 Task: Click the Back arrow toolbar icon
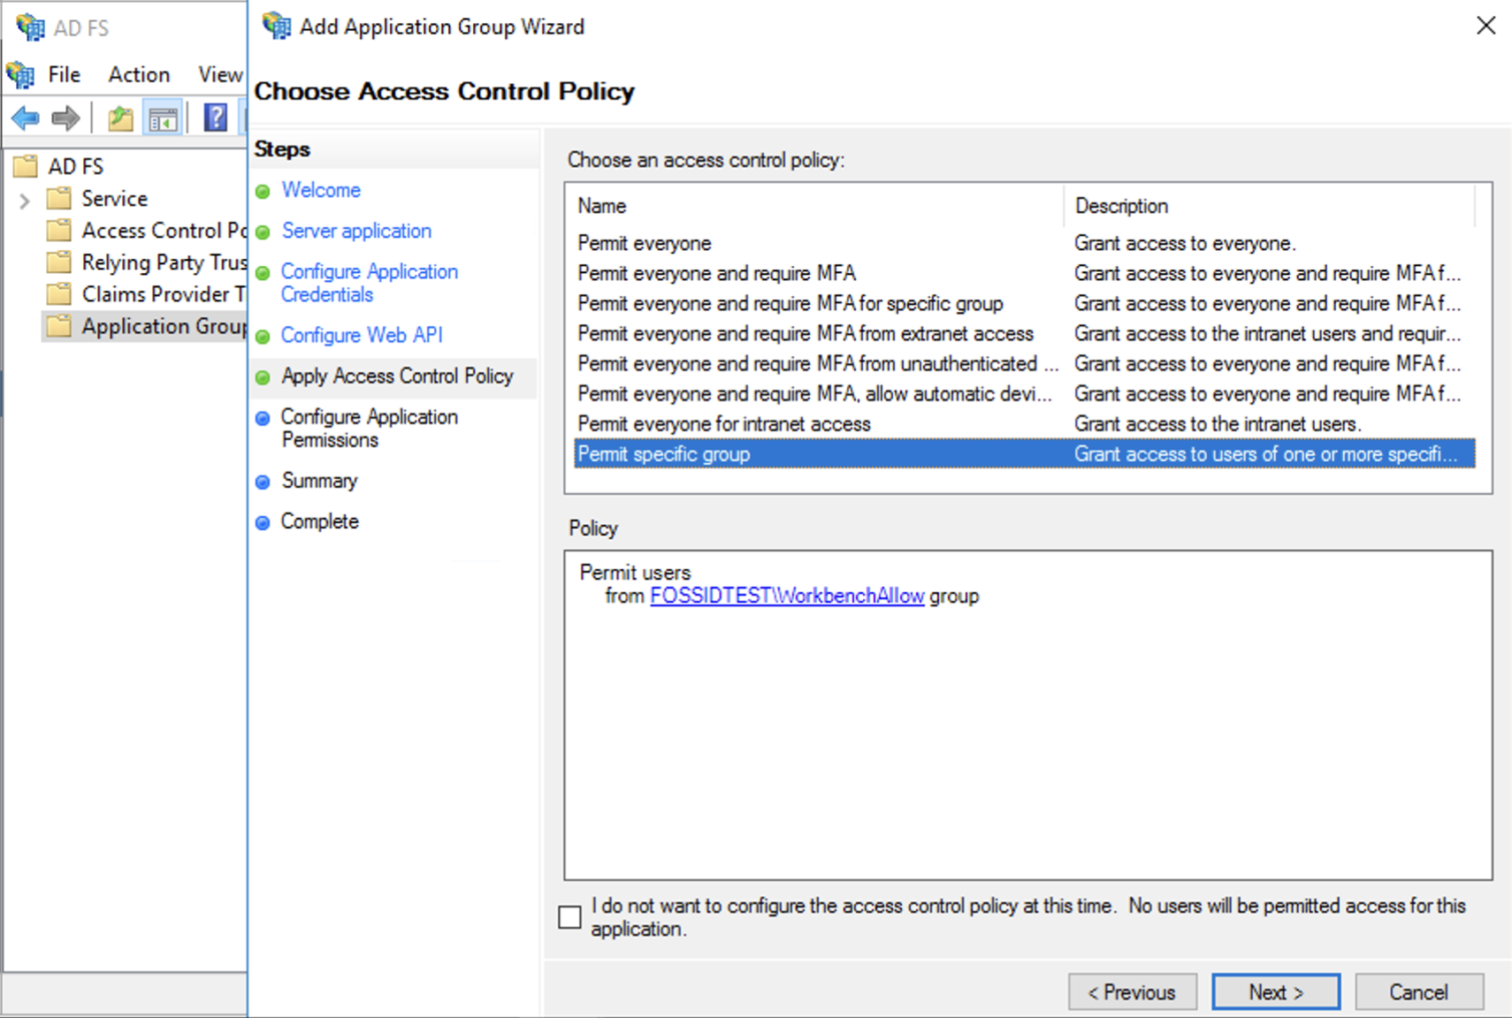click(x=26, y=118)
